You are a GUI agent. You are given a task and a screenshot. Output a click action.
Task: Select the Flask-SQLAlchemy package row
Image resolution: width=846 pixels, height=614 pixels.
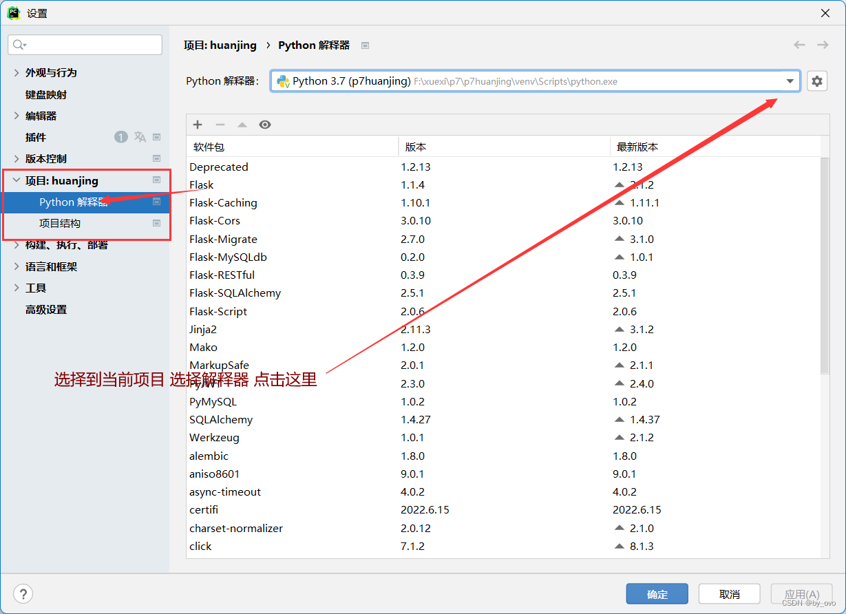503,293
